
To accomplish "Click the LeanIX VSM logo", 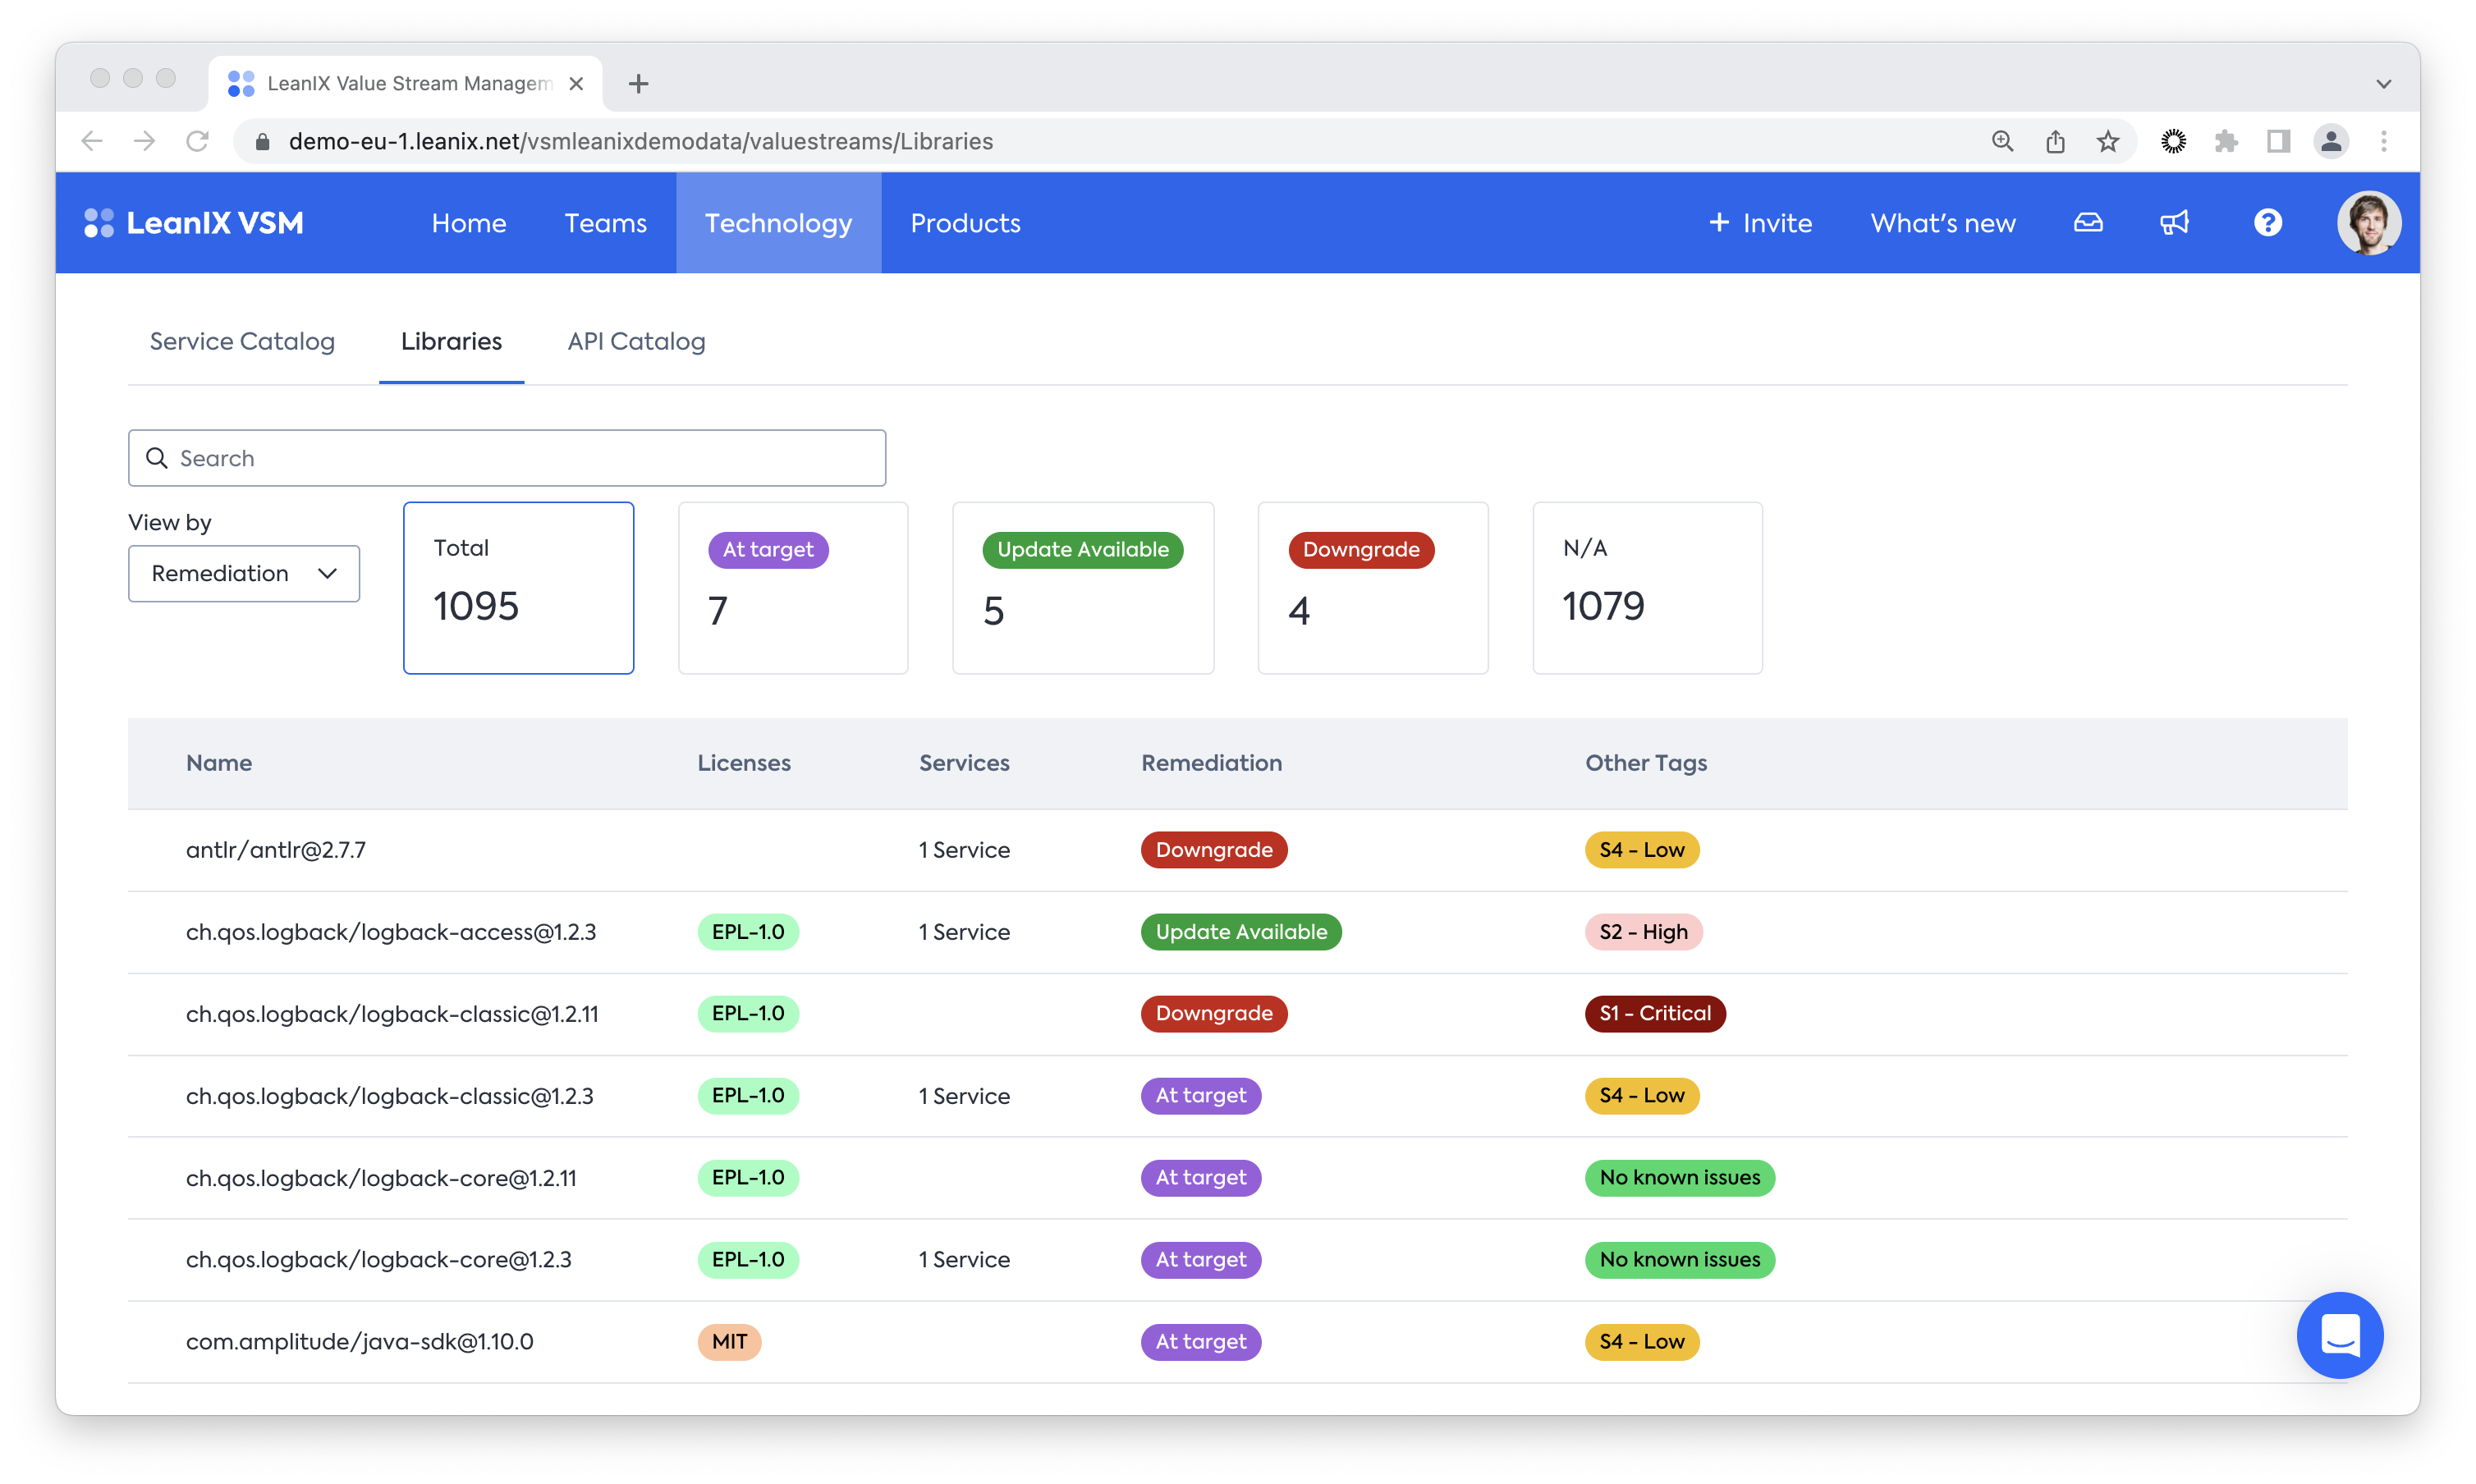I will [x=194, y=223].
